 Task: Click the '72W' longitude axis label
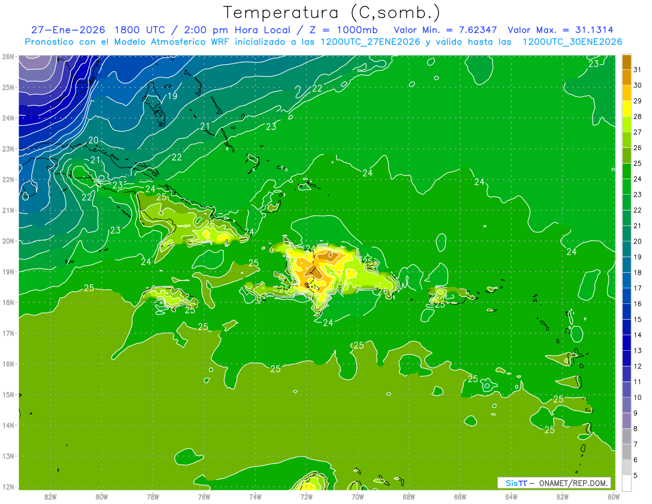click(x=306, y=496)
